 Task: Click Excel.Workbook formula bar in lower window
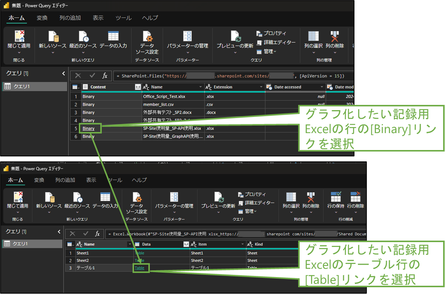pyautogui.click(x=236, y=234)
